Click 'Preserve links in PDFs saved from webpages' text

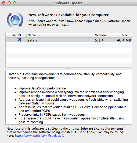click(52, 115)
